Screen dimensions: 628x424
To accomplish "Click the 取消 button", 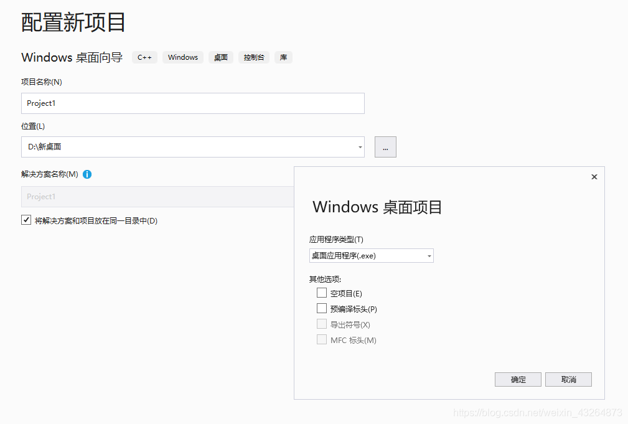I will tap(568, 380).
